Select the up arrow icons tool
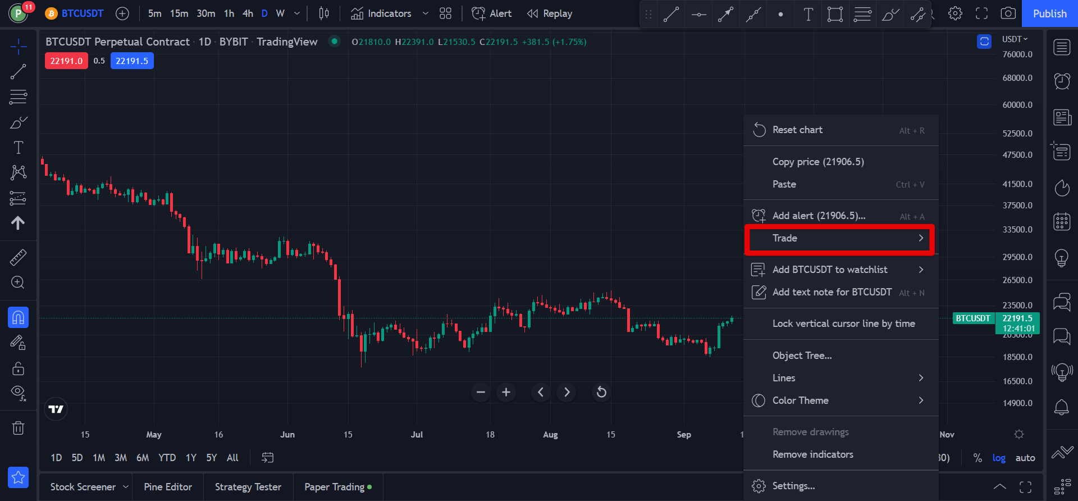Screen dimensions: 1078x501 [x=18, y=223]
